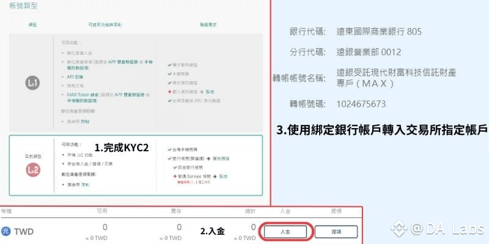Screen dimensions: 489x244
Task: Click the 可用 column header
Action: click(102, 211)
